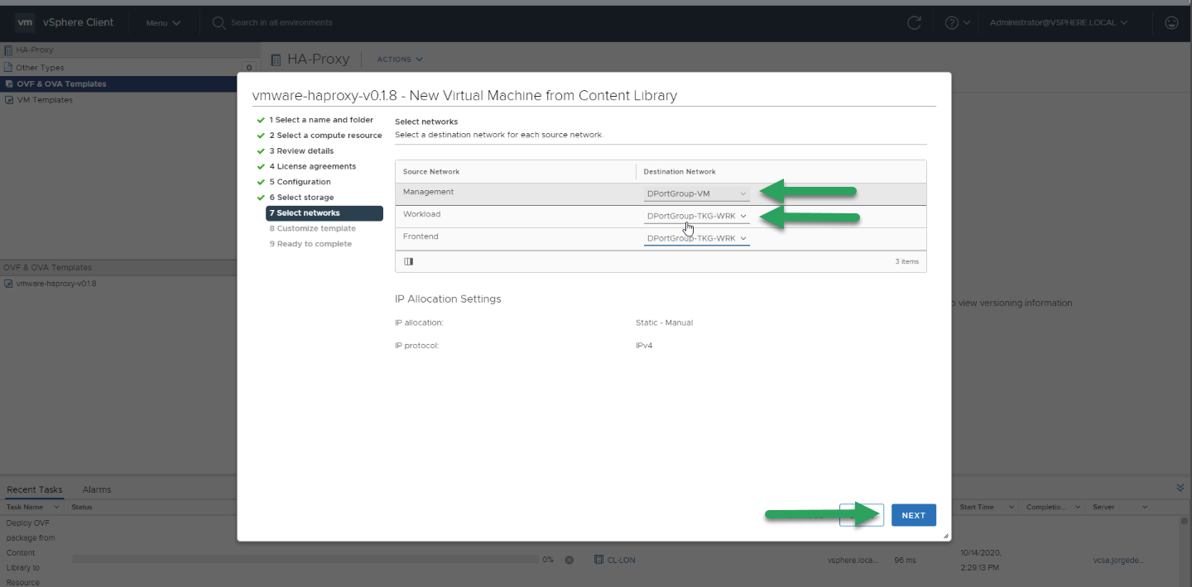Image resolution: width=1192 pixels, height=587 pixels.
Task: Go to step 3 Review details
Action: pyautogui.click(x=301, y=151)
